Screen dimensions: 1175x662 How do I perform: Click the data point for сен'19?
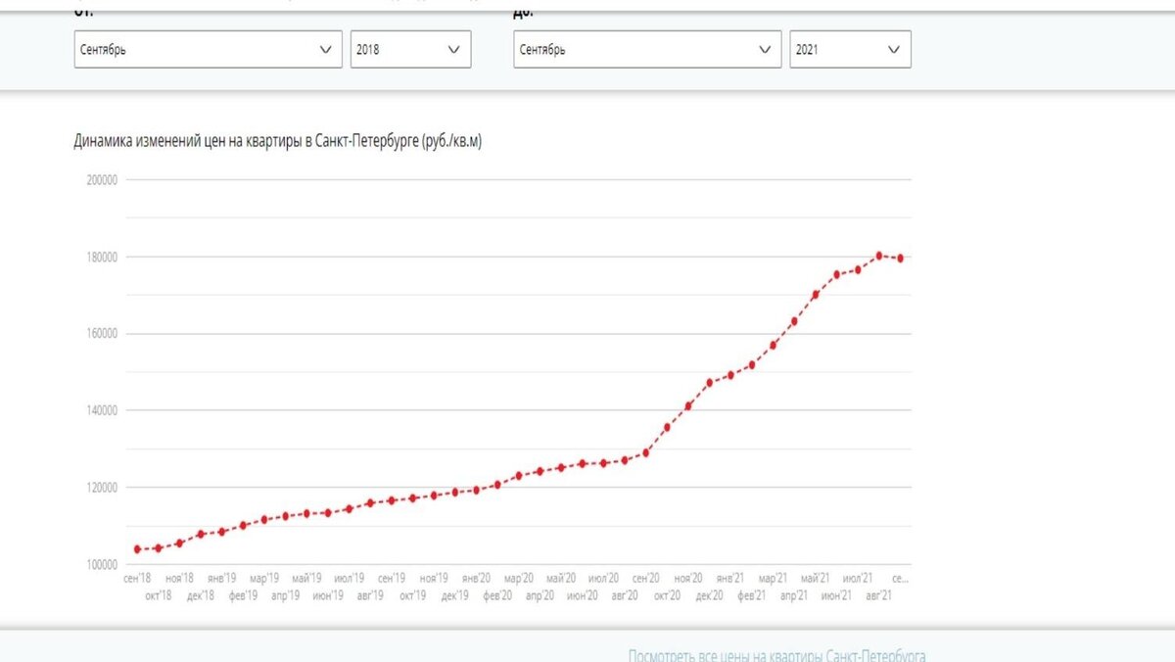point(392,500)
